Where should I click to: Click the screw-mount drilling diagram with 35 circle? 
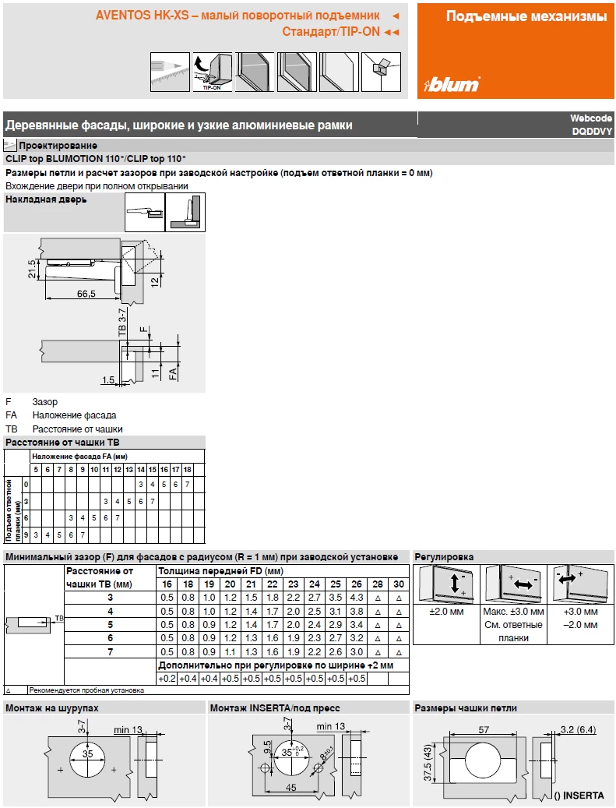click(104, 761)
